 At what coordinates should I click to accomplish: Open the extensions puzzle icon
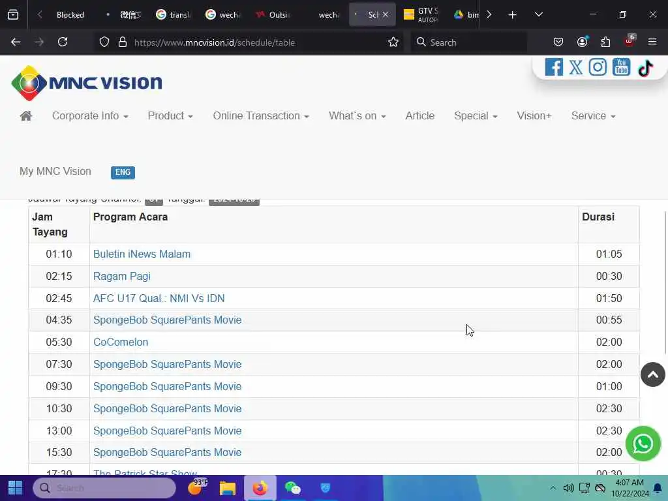click(x=605, y=42)
